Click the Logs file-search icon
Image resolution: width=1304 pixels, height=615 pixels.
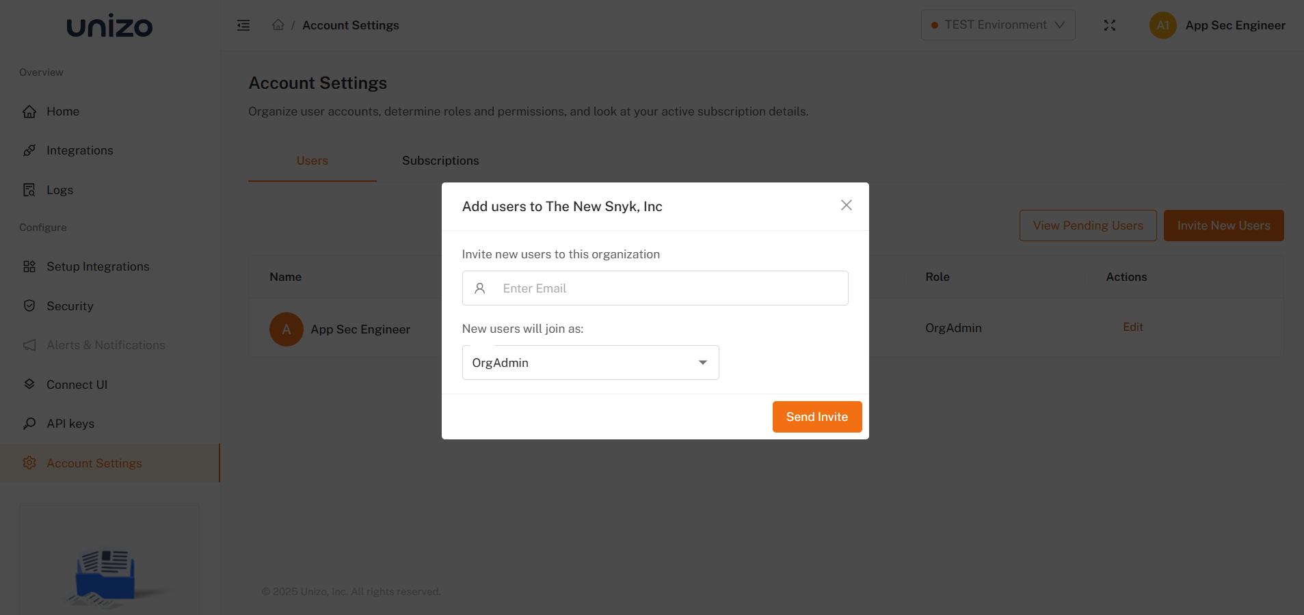29,190
